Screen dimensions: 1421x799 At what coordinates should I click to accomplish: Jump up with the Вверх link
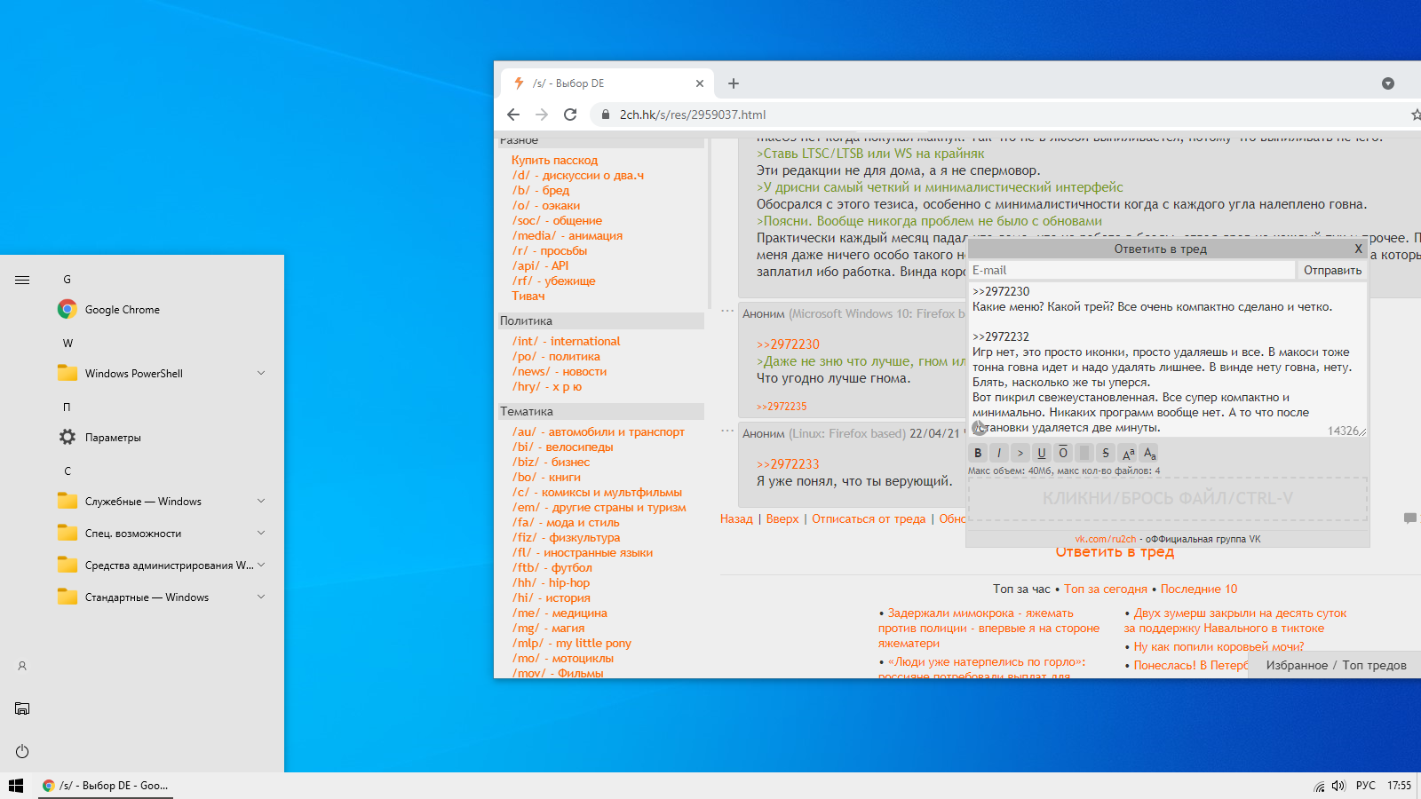(782, 519)
